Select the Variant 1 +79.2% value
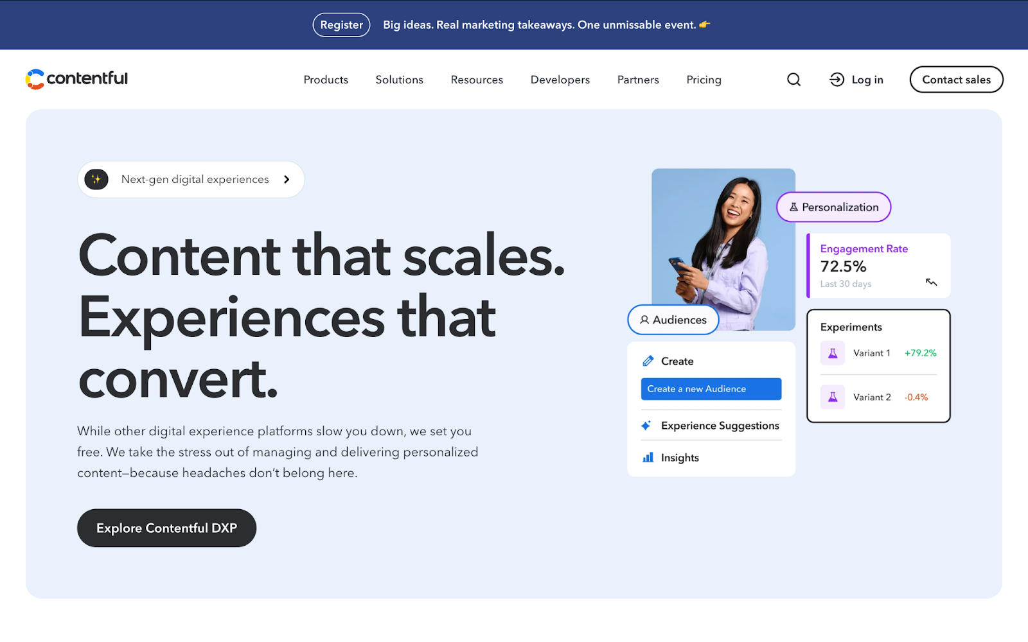Screen dimensions: 1028x642 (x=921, y=353)
